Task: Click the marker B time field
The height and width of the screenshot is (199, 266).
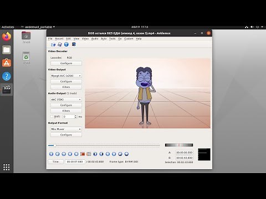Action: coord(185,158)
